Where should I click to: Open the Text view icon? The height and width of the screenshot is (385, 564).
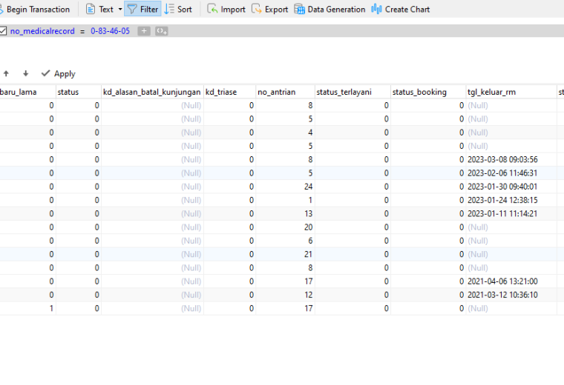point(91,10)
